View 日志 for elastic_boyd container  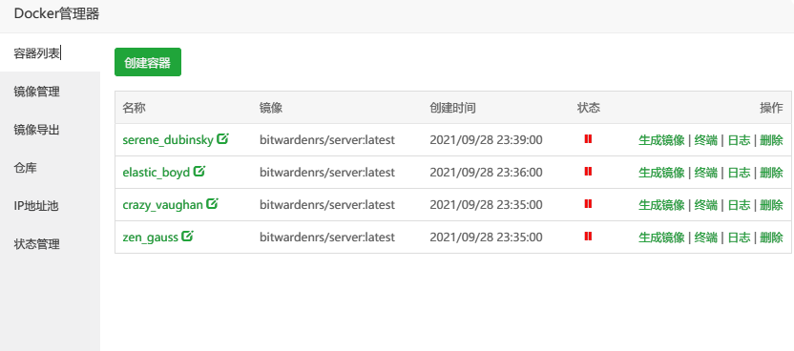pyautogui.click(x=740, y=173)
